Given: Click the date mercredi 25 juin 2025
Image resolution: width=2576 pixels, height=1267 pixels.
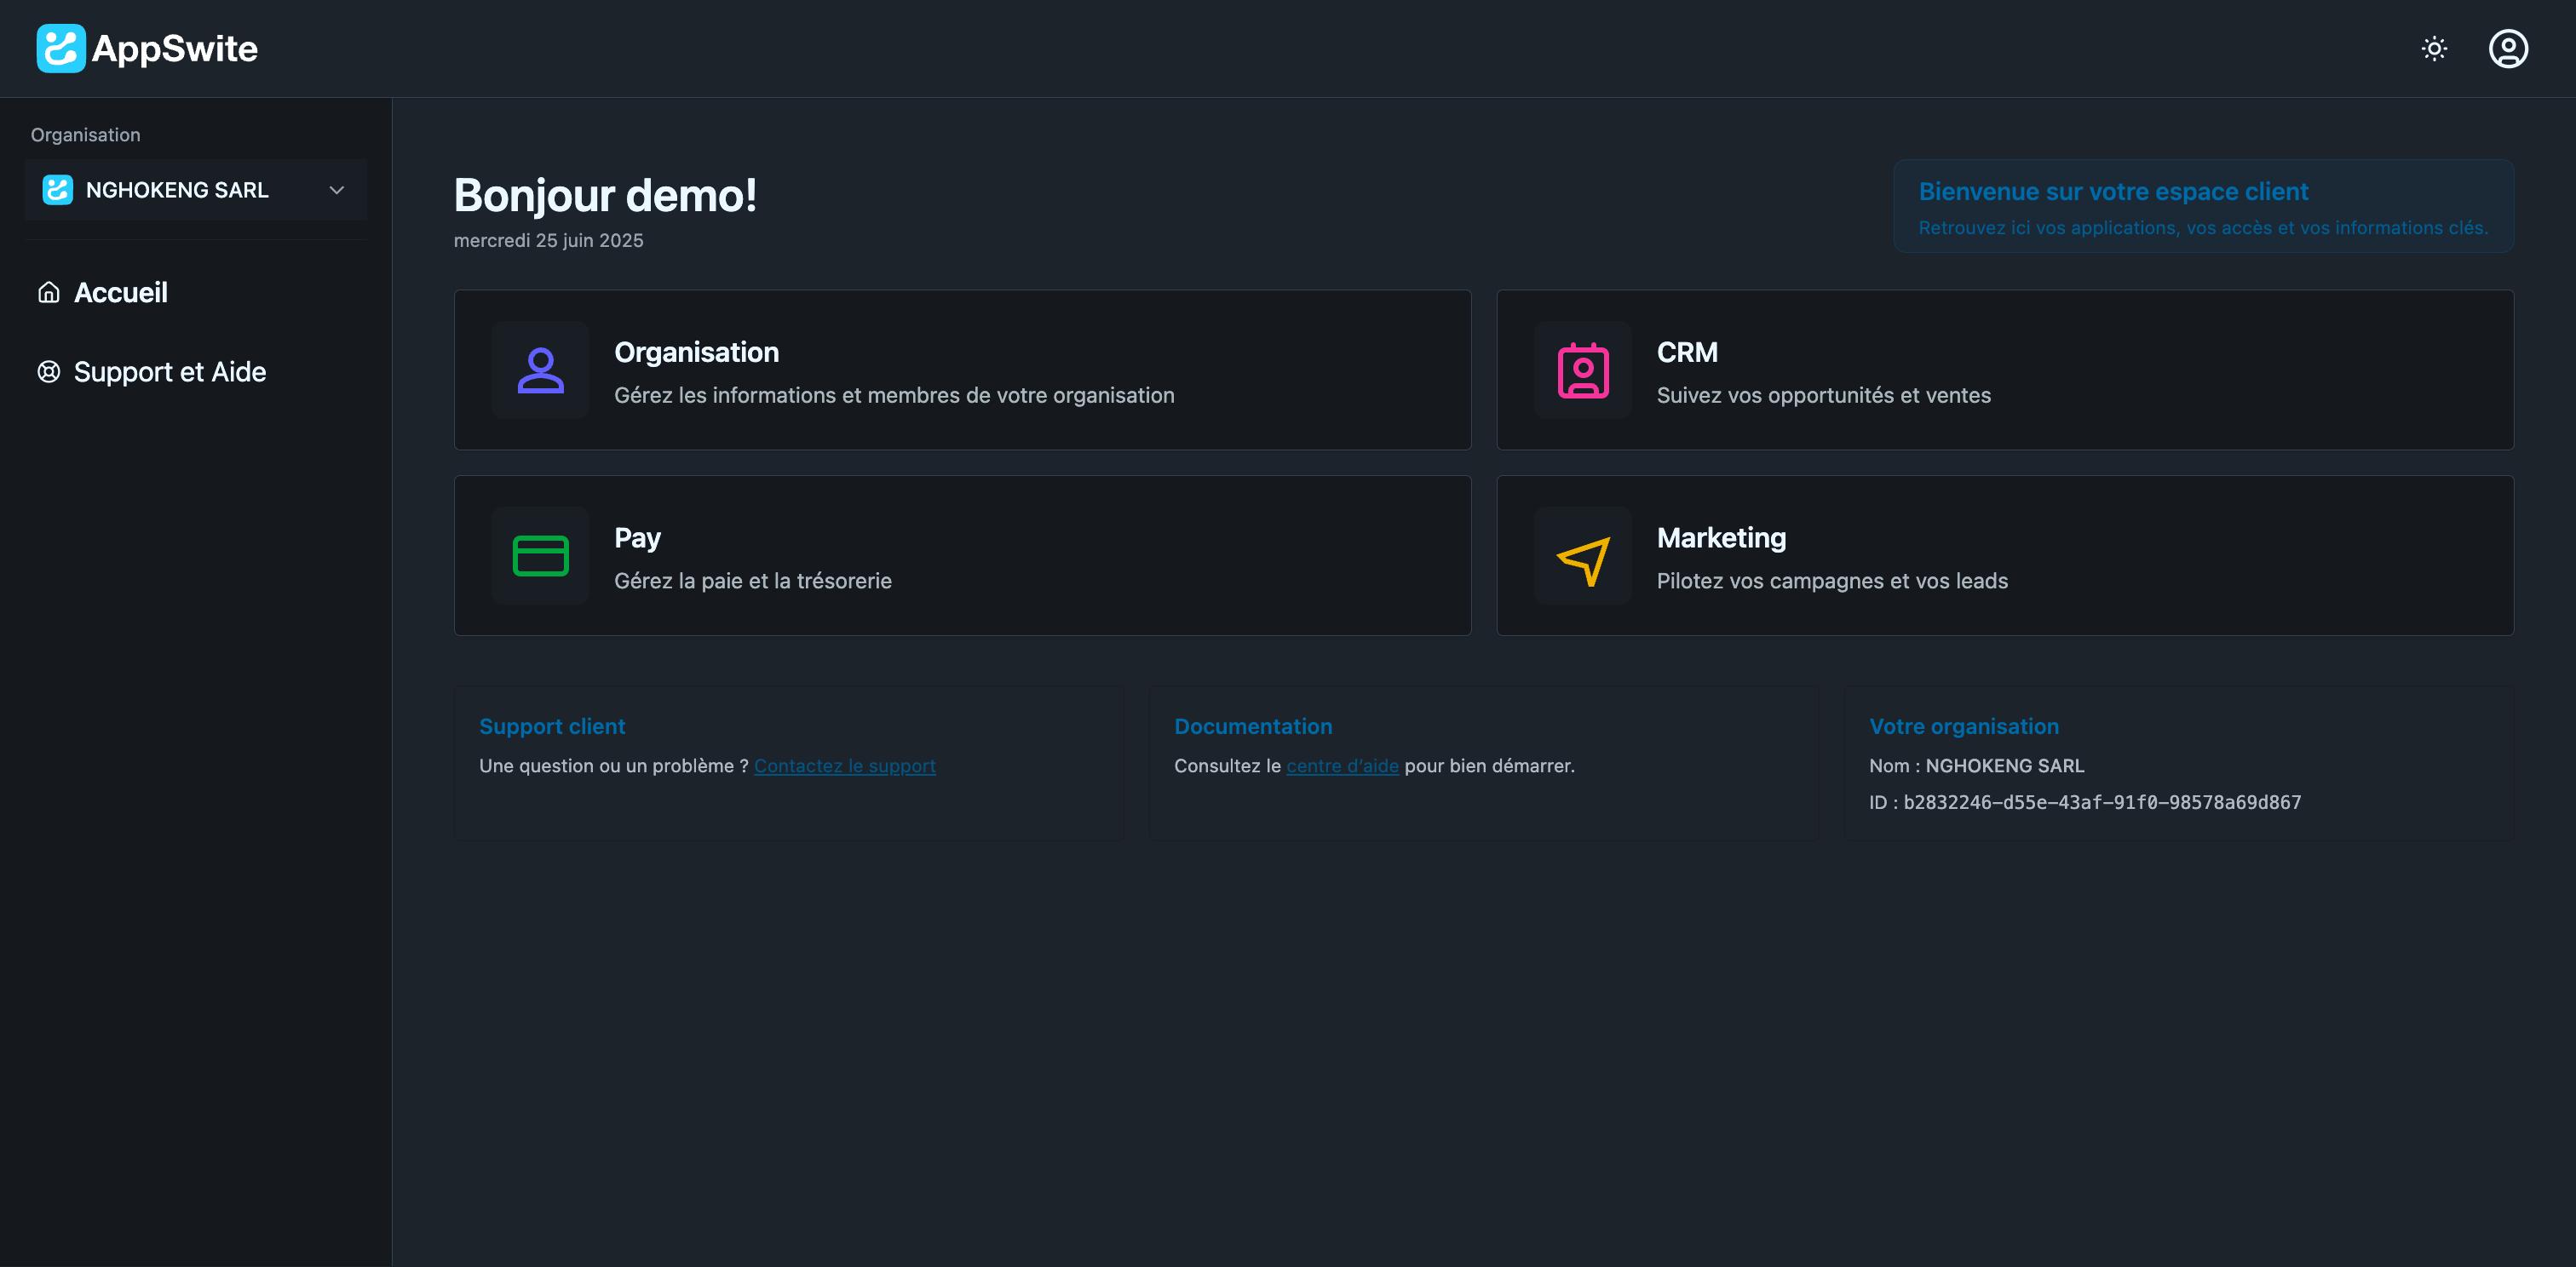Looking at the screenshot, I should pos(548,241).
